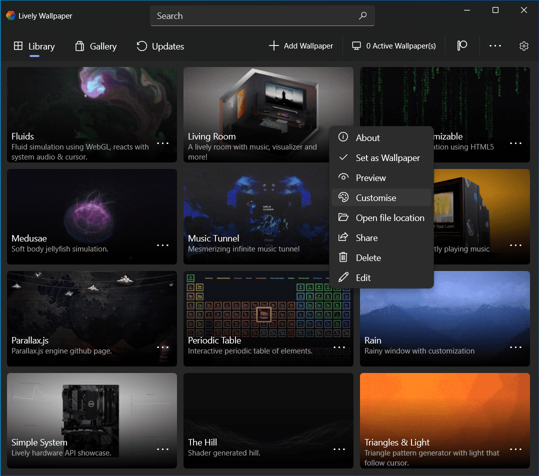Click the search magnifier icon
Viewport: 539px width, 476px height.
pos(363,16)
